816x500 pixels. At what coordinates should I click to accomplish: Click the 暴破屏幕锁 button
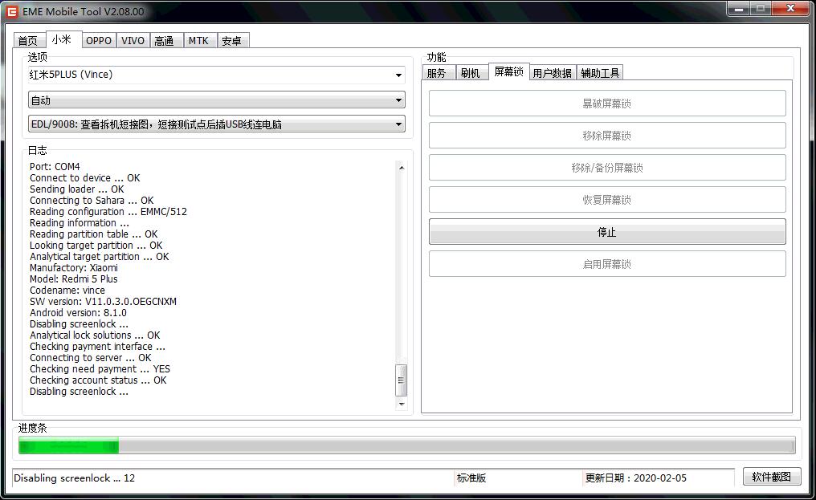[607, 104]
